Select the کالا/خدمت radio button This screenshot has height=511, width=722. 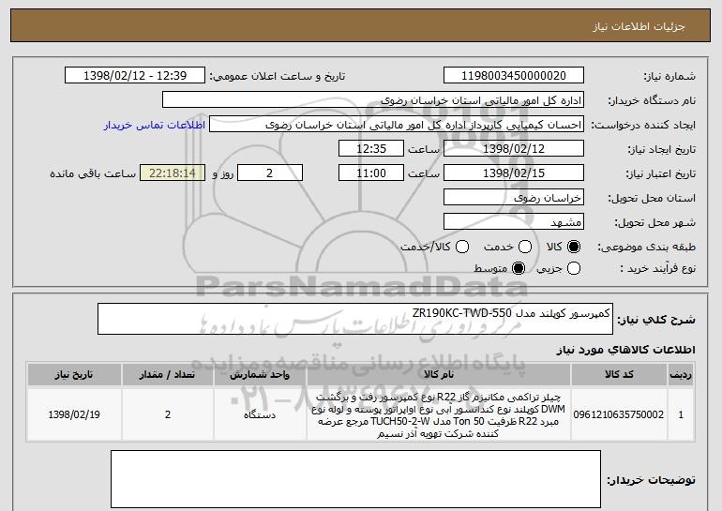click(x=462, y=248)
